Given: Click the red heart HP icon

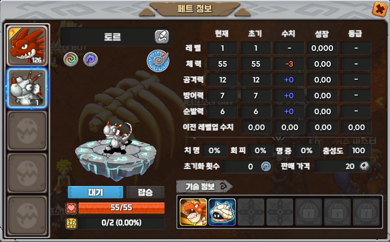Looking at the screenshot, I should click(71, 208).
